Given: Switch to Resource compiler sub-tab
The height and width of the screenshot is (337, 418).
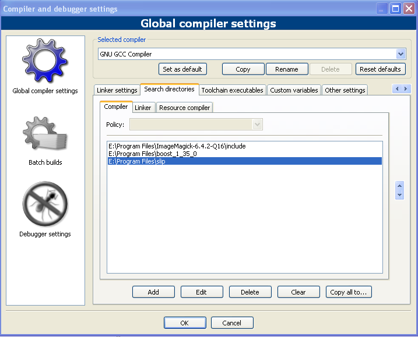Looking at the screenshot, I should 184,108.
